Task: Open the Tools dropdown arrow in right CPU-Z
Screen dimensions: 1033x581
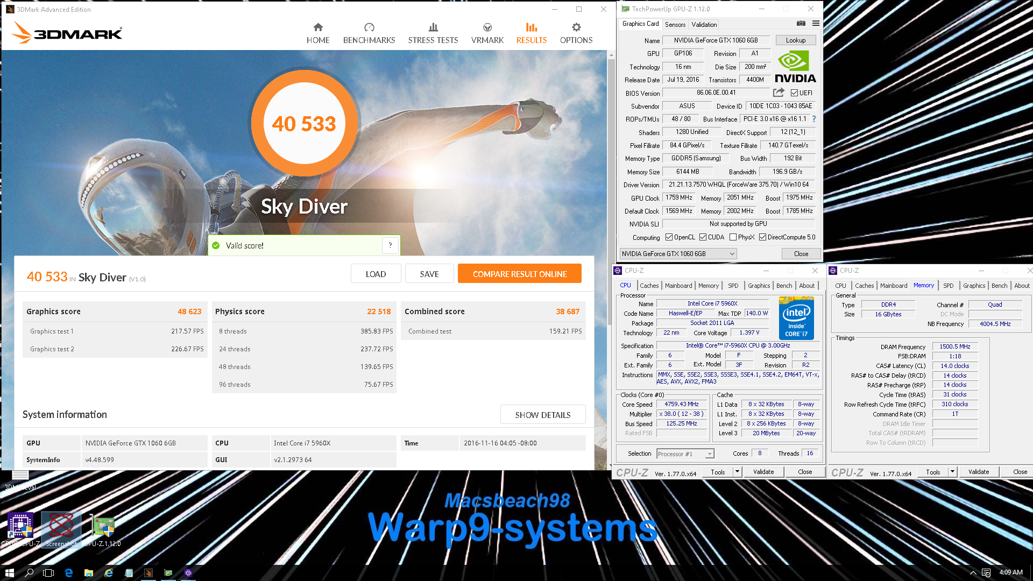Action: 953,472
